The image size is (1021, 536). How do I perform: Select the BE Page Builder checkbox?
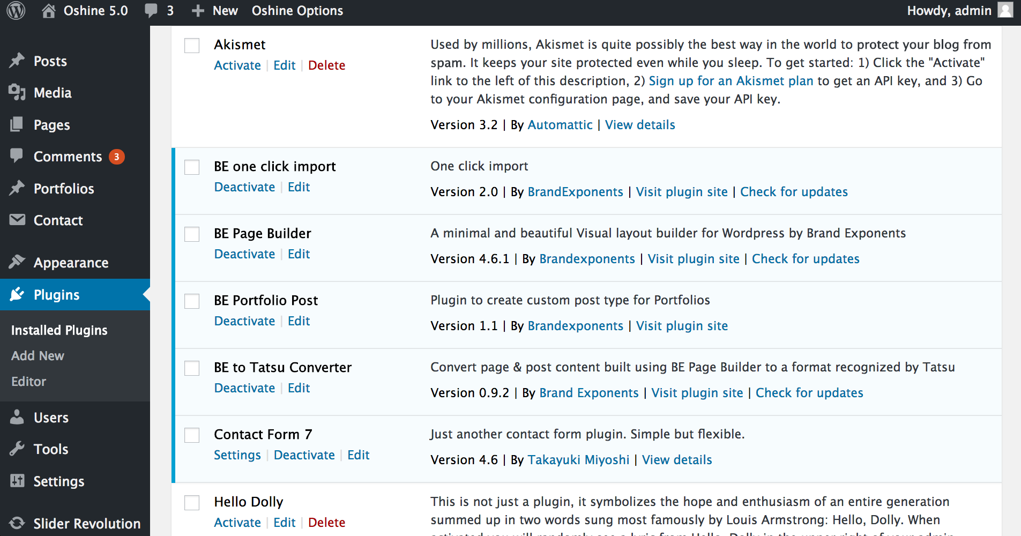pos(191,234)
